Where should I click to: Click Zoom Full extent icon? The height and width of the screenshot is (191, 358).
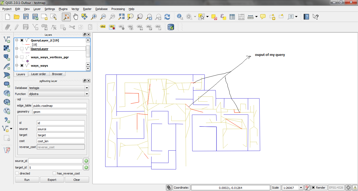pyautogui.click(x=121, y=17)
